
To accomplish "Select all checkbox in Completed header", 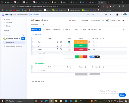I will (33, 67).
